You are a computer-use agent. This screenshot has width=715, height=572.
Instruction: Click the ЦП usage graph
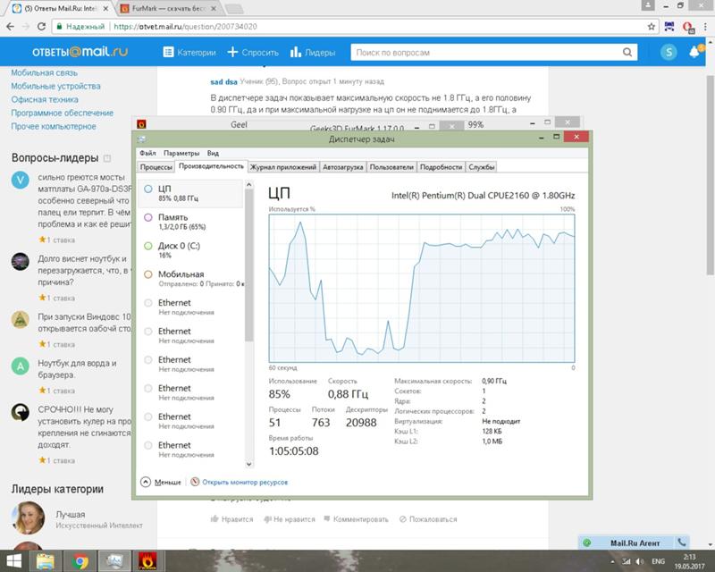click(x=422, y=289)
